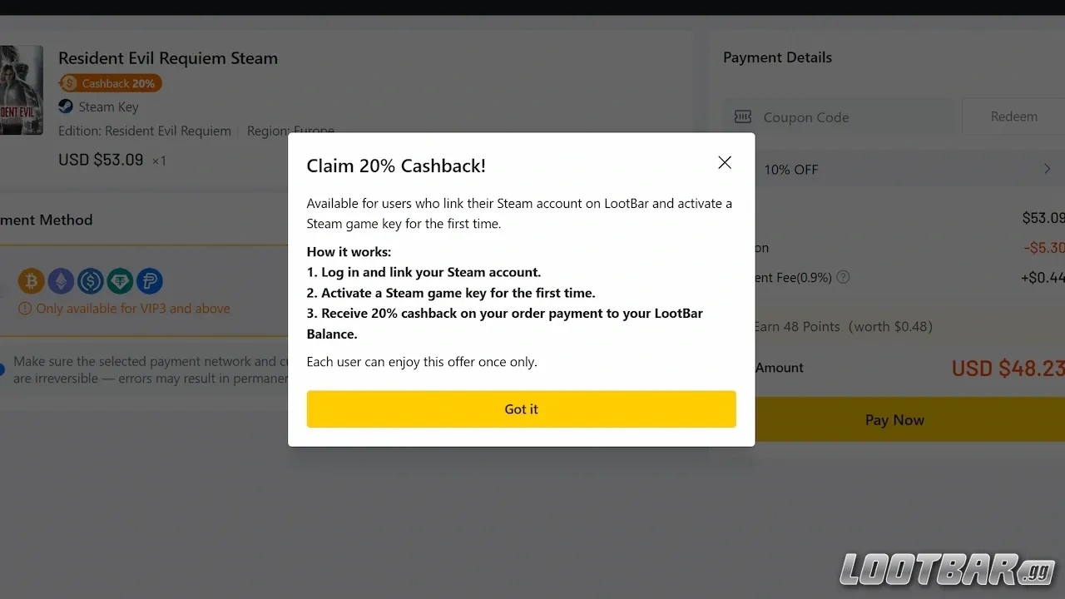Click the Steam Key platform icon
This screenshot has height=599, width=1065.
(x=64, y=106)
